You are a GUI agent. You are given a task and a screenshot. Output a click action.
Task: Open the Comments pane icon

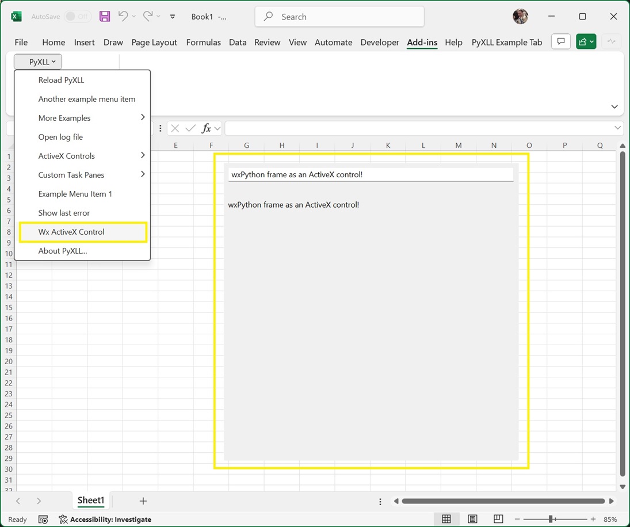(x=561, y=41)
